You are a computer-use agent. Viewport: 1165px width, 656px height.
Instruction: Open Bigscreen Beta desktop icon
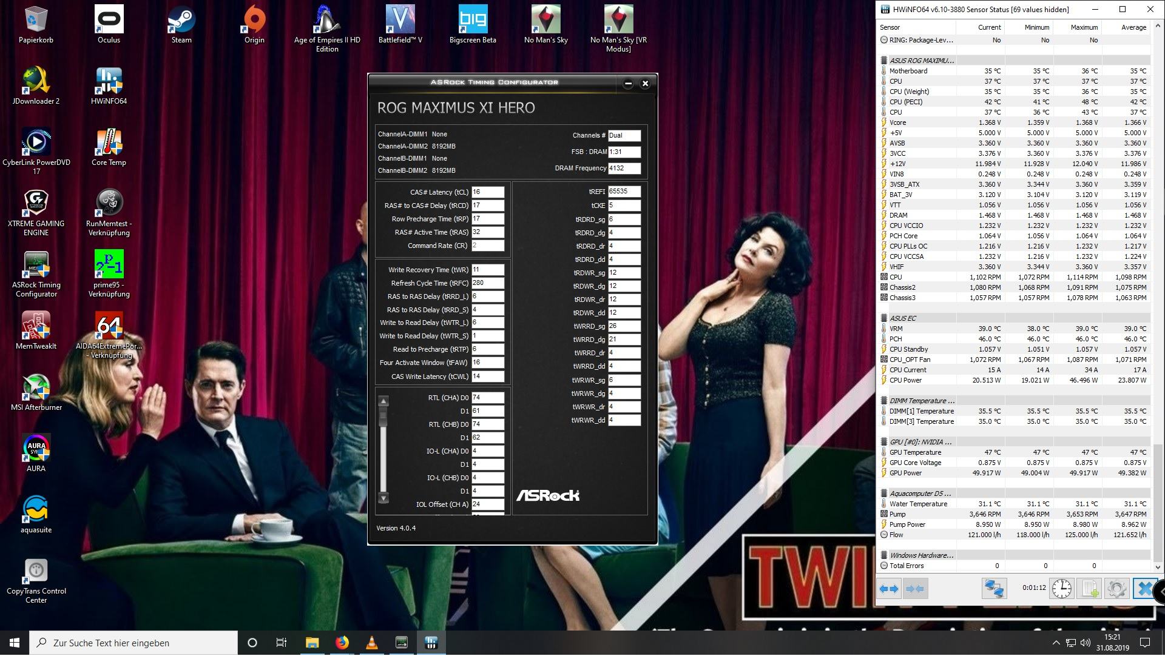click(x=473, y=25)
